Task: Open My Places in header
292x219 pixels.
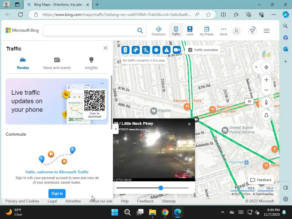Action: pyautogui.click(x=206, y=31)
